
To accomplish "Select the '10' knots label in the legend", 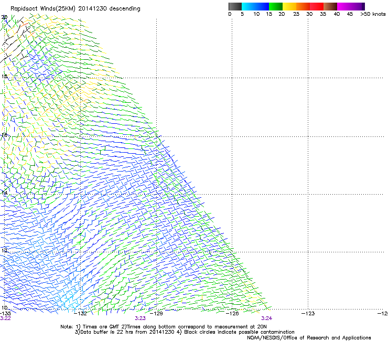I will pos(256,14).
